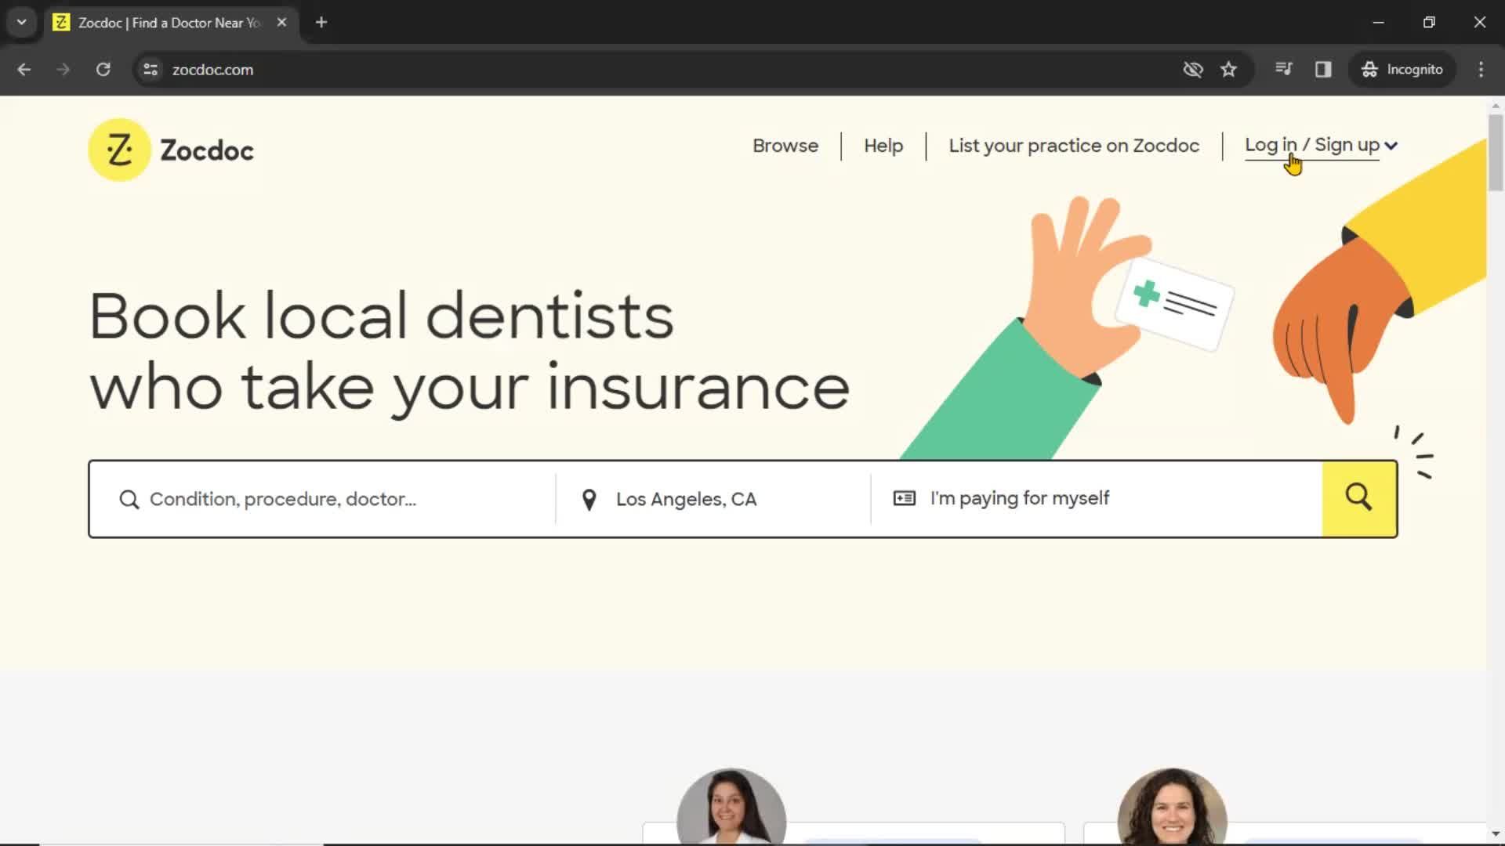Click the insurance card icon
1505x846 pixels.
[905, 498]
